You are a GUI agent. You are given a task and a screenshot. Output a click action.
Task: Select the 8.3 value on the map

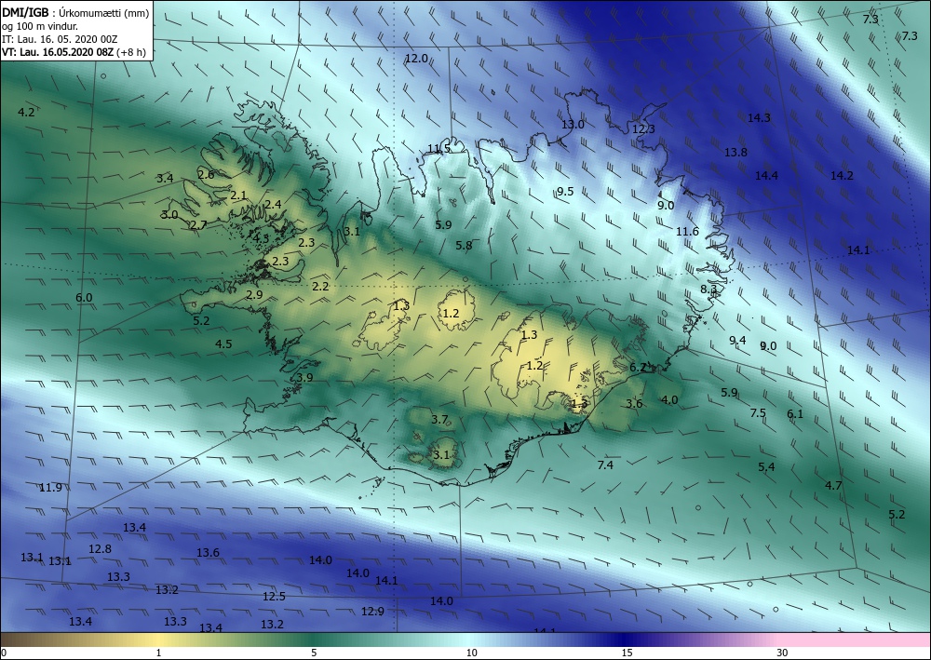click(708, 290)
